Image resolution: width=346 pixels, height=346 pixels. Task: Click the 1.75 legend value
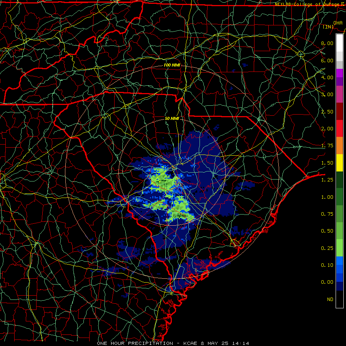[x=327, y=146]
